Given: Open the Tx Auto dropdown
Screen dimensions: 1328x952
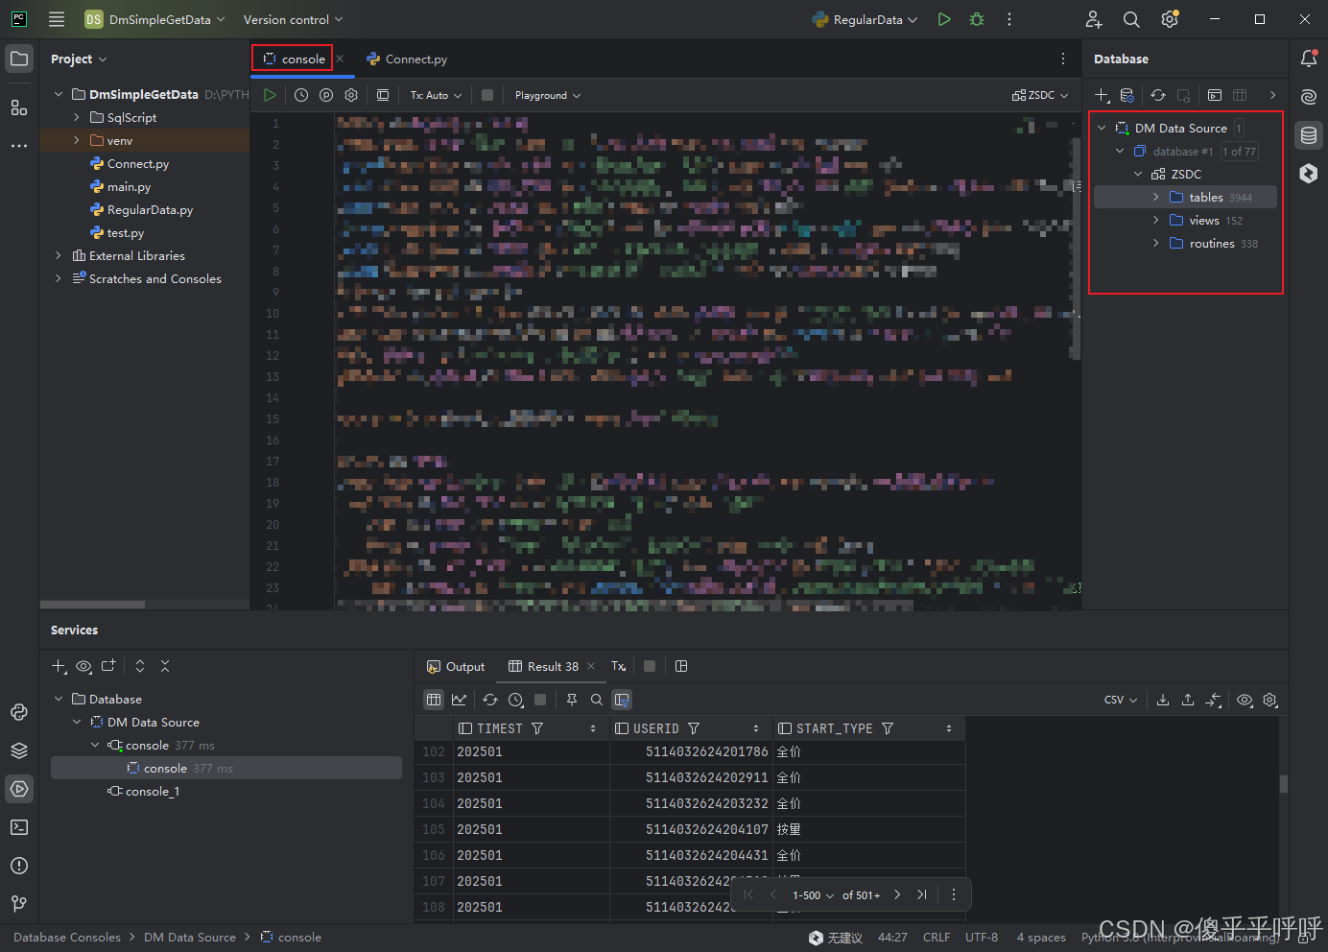Looking at the screenshot, I should tap(434, 95).
